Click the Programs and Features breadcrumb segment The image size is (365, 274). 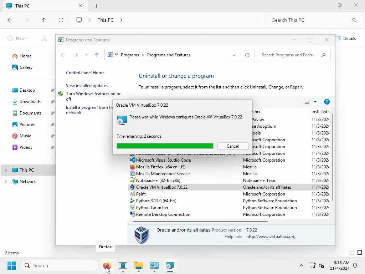tap(169, 55)
